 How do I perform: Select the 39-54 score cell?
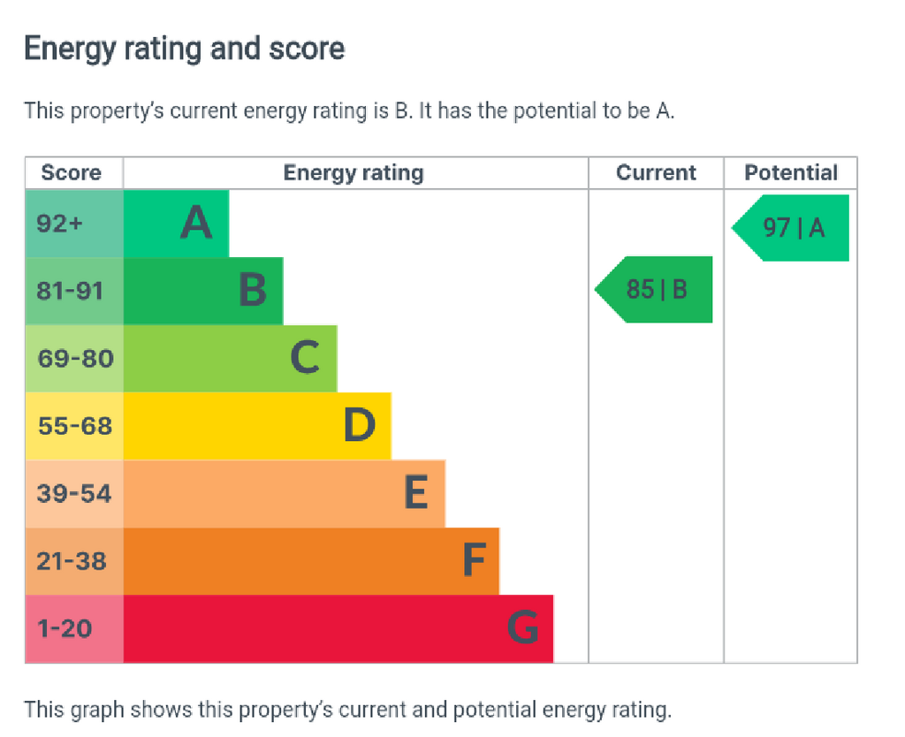(x=74, y=493)
